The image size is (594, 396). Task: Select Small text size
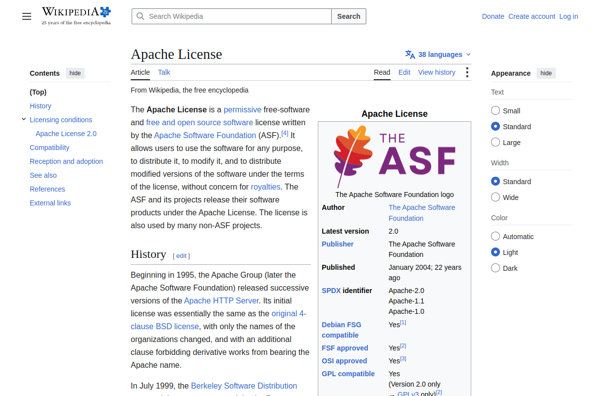click(x=495, y=110)
